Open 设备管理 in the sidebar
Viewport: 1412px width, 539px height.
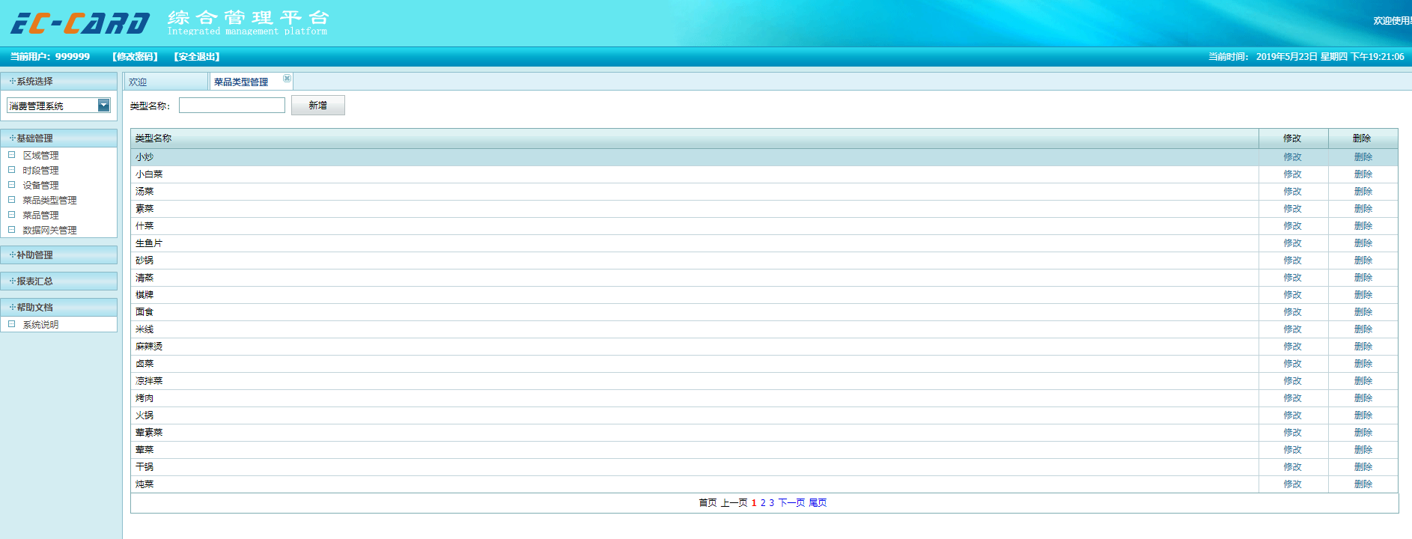[40, 185]
